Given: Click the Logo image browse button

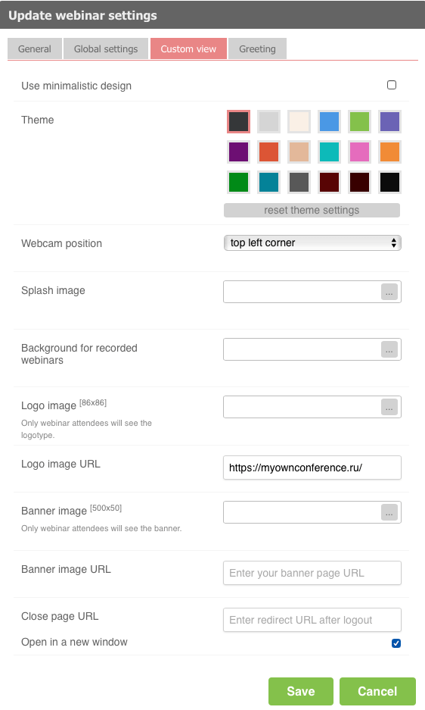Looking at the screenshot, I should coord(389,407).
